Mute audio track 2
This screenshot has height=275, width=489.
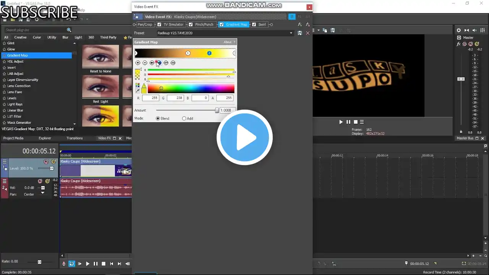pos(40,181)
